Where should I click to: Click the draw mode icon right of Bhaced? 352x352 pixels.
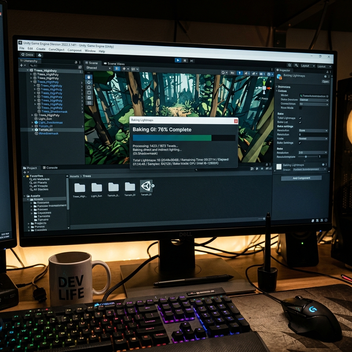117,69
